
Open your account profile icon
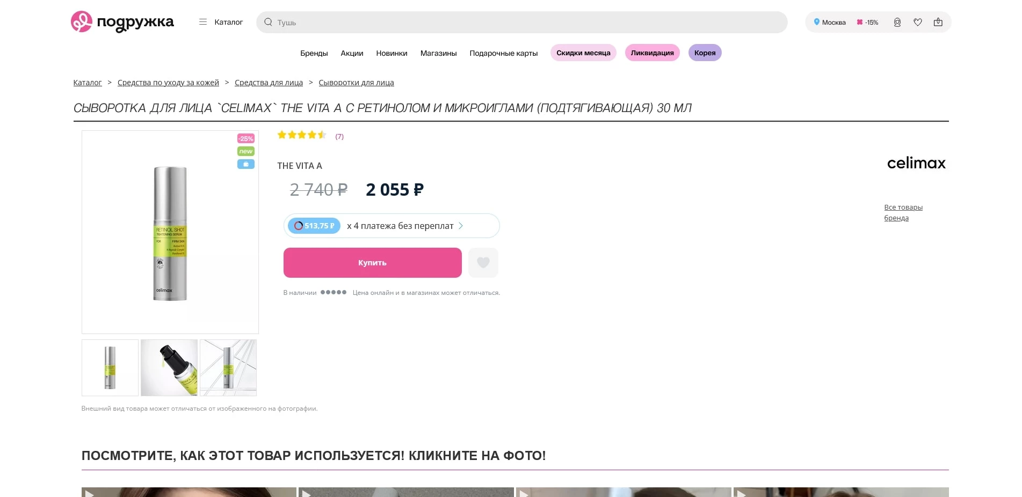(896, 22)
